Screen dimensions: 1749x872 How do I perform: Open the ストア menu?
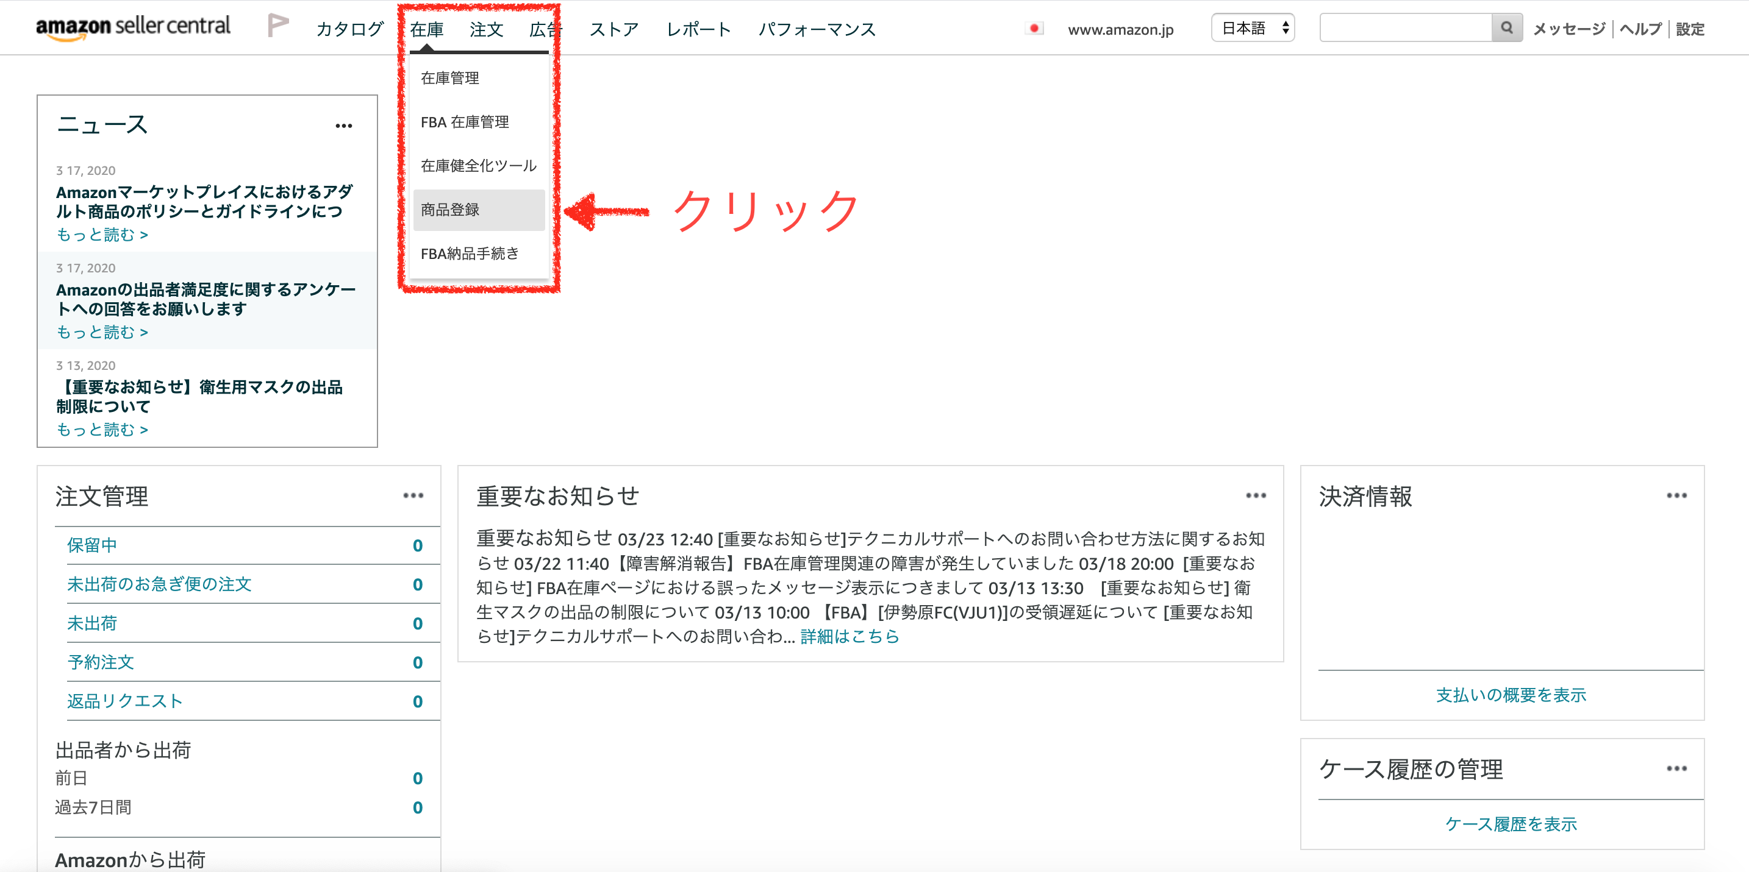click(613, 29)
